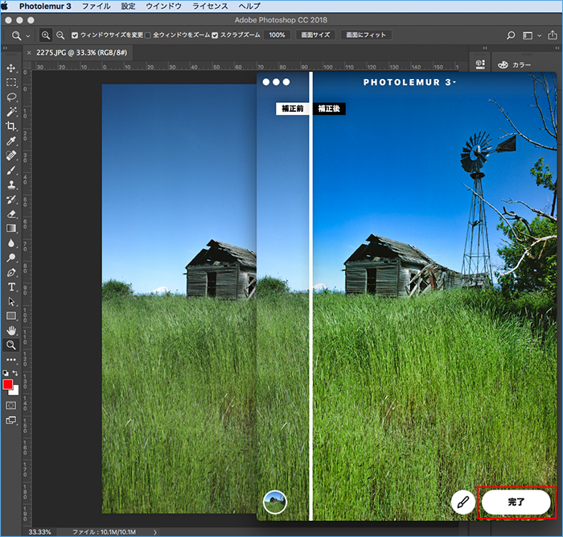This screenshot has width=563, height=537.
Task: Select the 2275.JPG document tab
Action: point(81,52)
